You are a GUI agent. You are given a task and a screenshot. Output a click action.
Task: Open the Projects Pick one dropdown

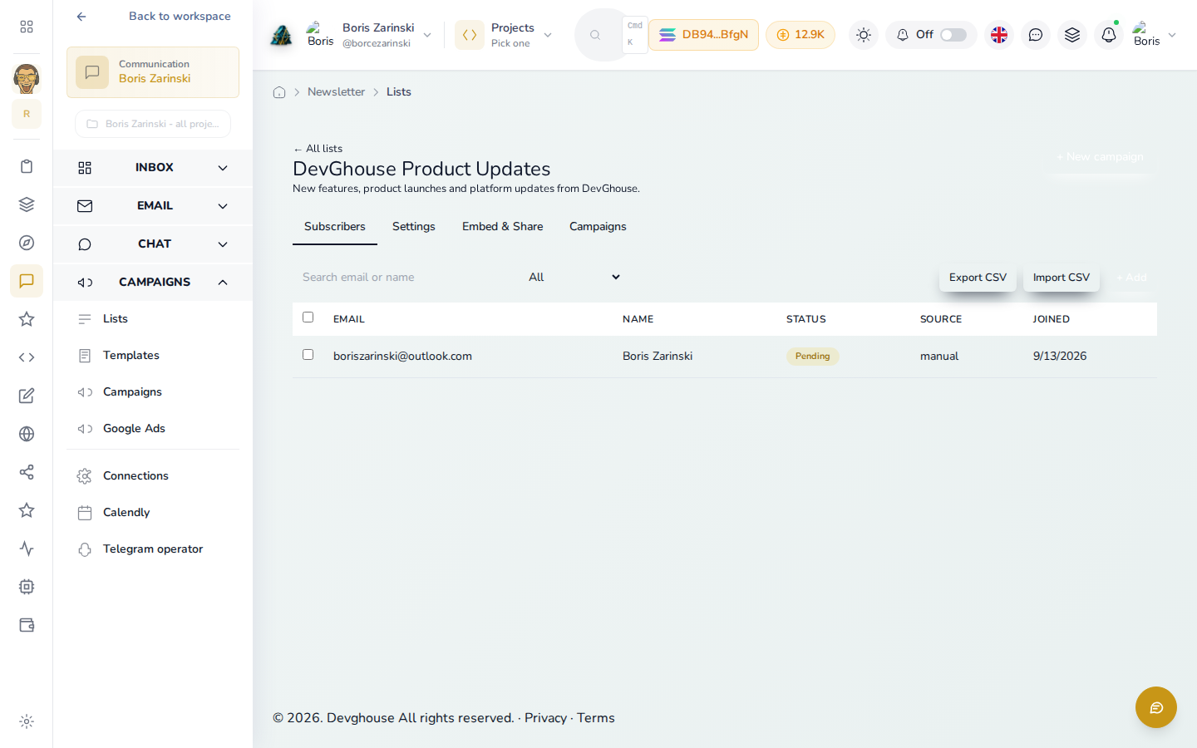[x=505, y=35]
